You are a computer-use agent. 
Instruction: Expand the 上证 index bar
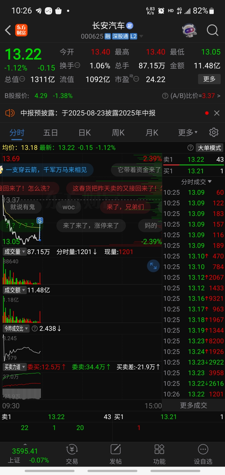pyautogui.click(x=25, y=444)
